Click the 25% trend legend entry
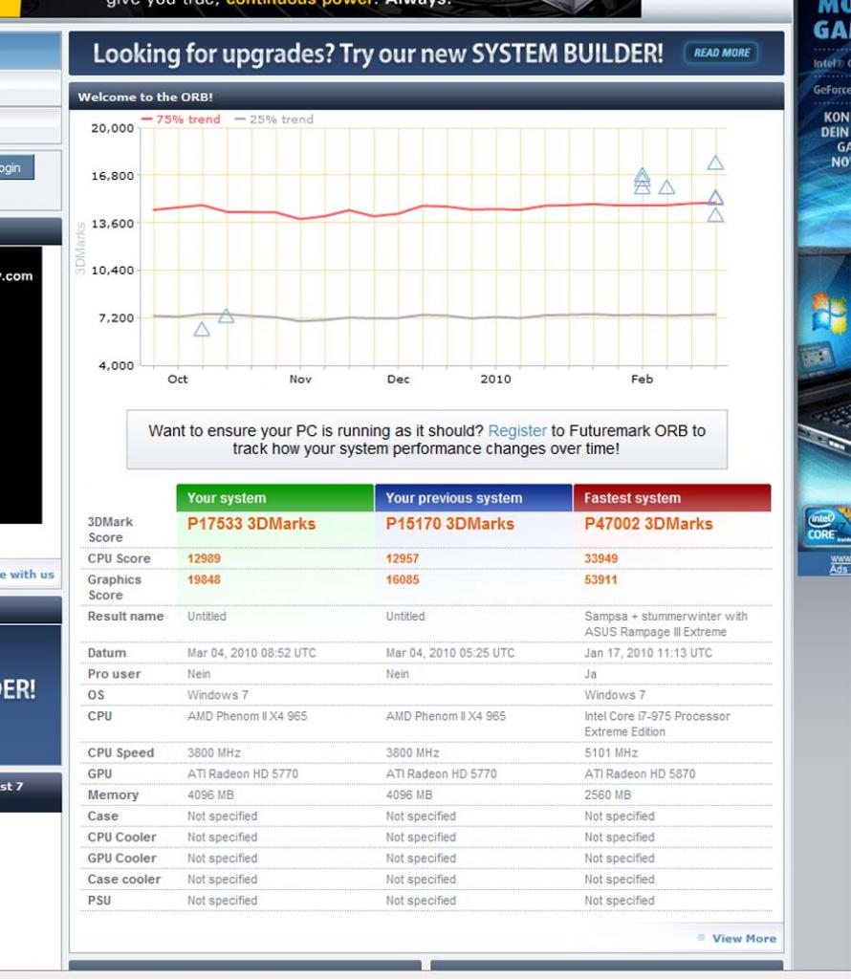Image resolution: width=851 pixels, height=979 pixels. coord(274,120)
